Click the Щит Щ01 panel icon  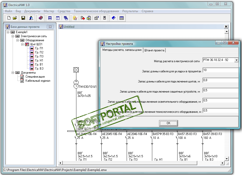point(27,44)
